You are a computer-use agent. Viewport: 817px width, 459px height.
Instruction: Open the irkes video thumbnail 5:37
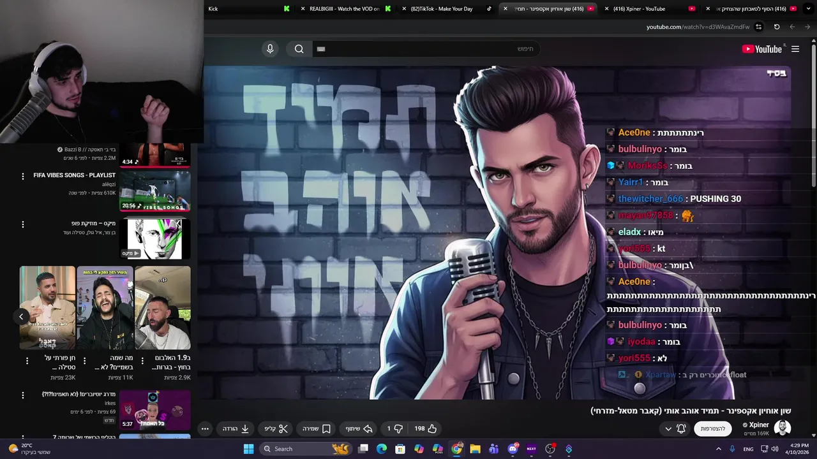pyautogui.click(x=155, y=410)
